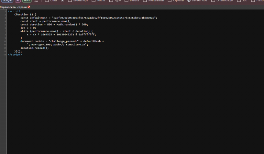The height and width of the screenshot is (154, 264).
Task: Click the "const duration = 800 + Math.random()" line
Action: (54, 24)
